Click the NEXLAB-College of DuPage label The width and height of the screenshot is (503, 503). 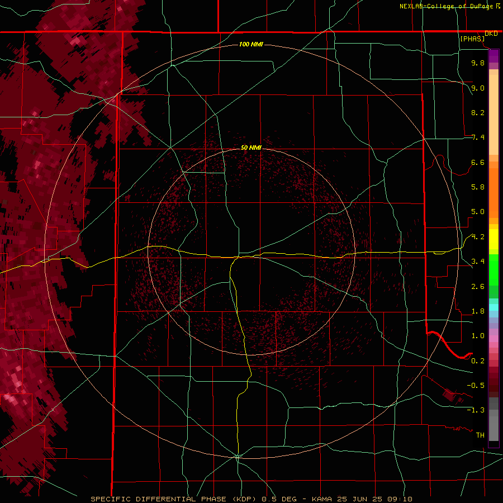[447, 6]
